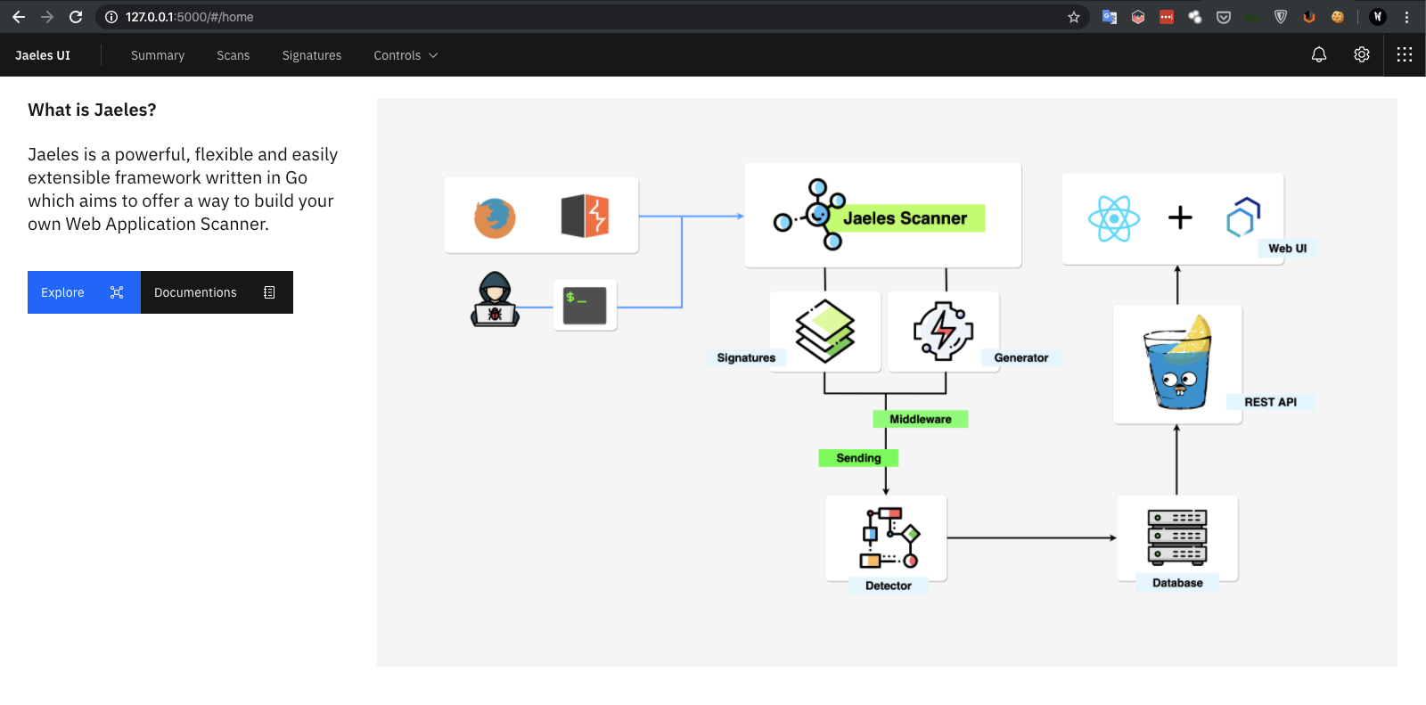
Task: Click the blue hexagon logo beside plus sign
Action: coord(1243,217)
